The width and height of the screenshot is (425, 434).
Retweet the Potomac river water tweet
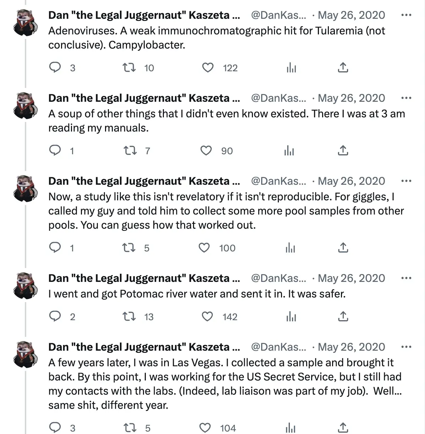pyautogui.click(x=129, y=316)
